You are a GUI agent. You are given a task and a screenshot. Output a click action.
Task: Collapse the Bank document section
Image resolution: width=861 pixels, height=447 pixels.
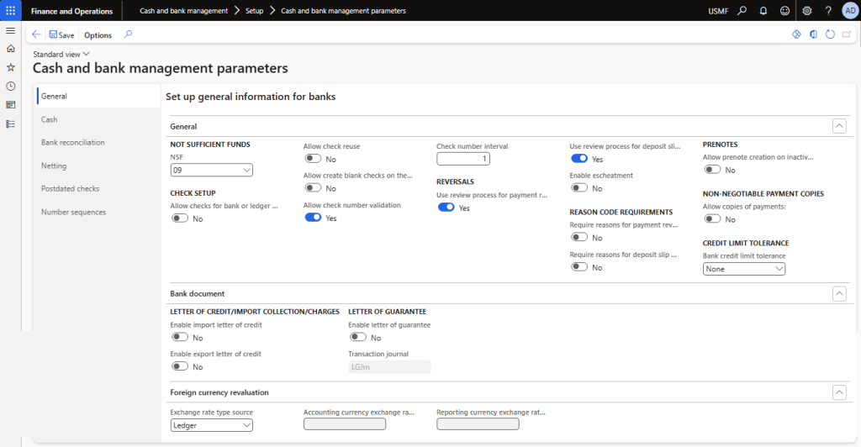(838, 294)
